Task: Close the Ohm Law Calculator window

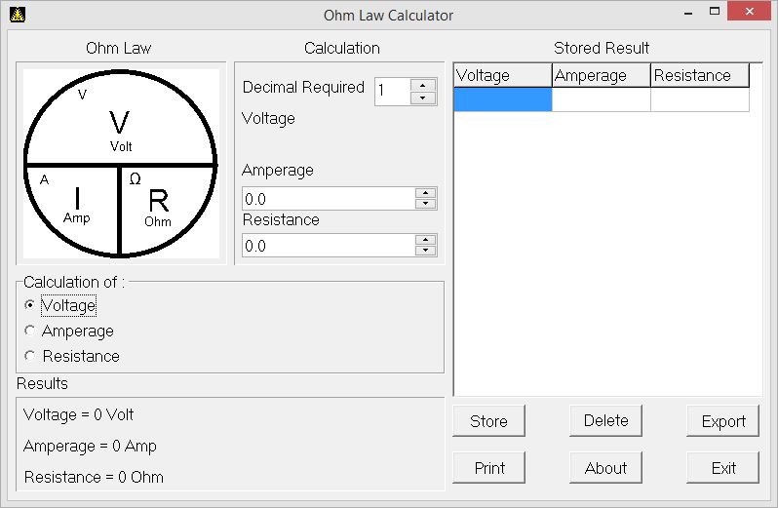Action: [749, 11]
